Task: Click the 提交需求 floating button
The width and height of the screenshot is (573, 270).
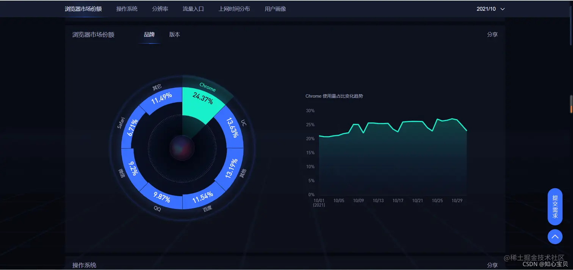Action: tap(555, 207)
